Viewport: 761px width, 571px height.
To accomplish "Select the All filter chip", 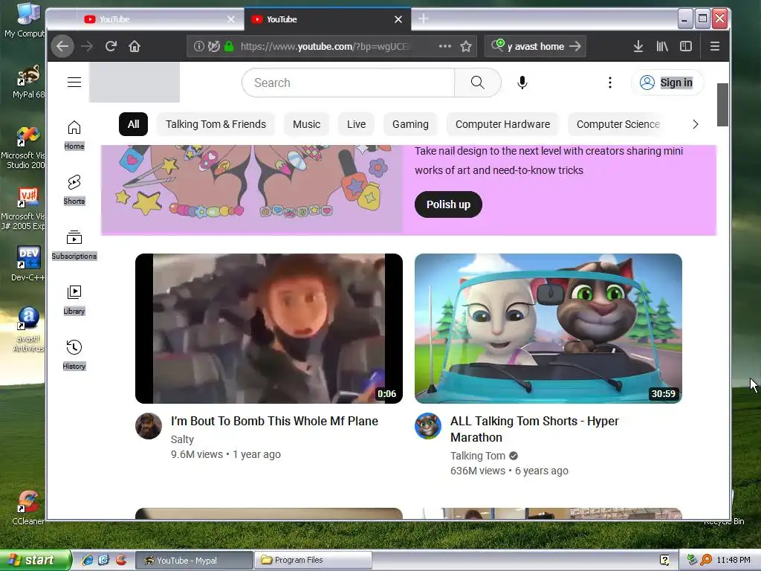I will coord(133,124).
